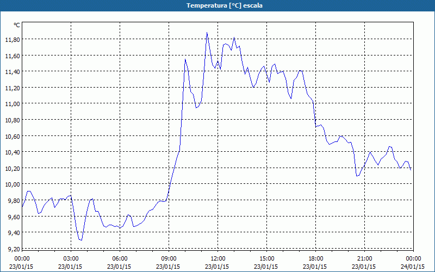The width and height of the screenshot is (435, 272).
Task: Select the 03:00 time label
Action: click(71, 259)
